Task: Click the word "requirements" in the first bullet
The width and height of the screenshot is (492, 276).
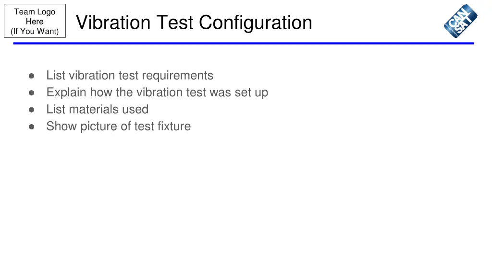Action: (178, 76)
